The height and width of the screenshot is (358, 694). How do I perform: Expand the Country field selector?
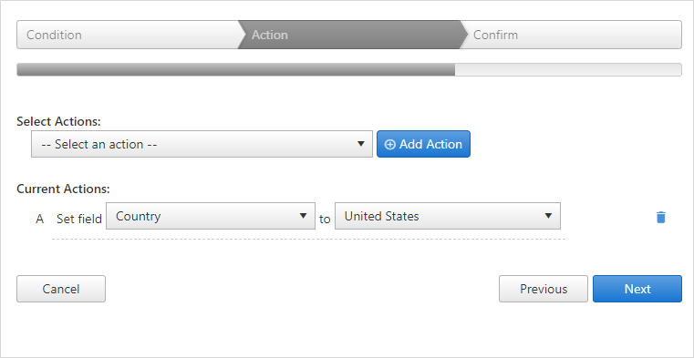[211, 216]
